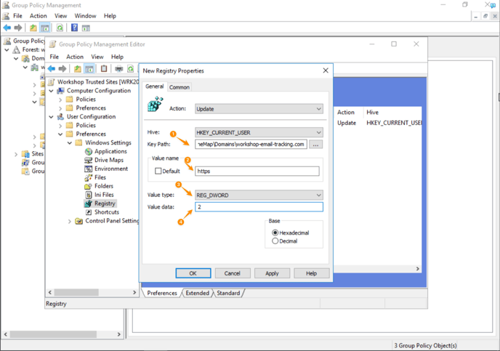Click the blue Help icon in the outer toolbar
The height and width of the screenshot is (351, 500).
pyautogui.click(x=74, y=28)
